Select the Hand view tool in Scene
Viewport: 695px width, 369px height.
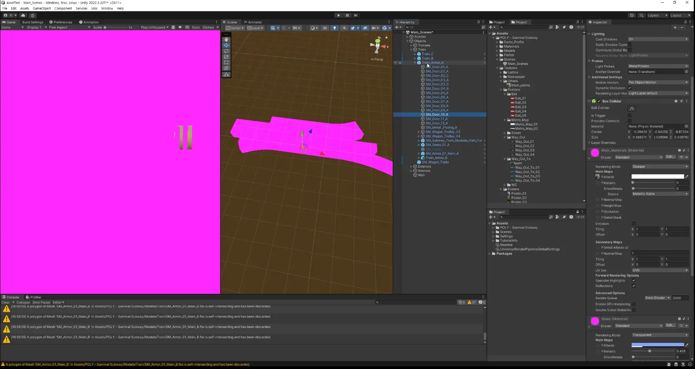(x=226, y=40)
